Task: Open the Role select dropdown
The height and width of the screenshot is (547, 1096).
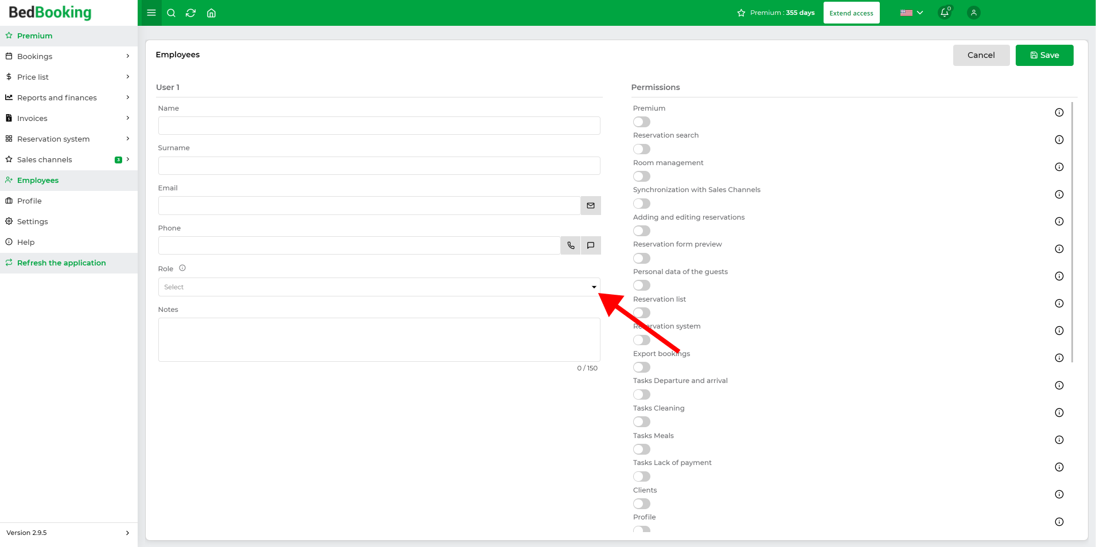Action: point(379,287)
